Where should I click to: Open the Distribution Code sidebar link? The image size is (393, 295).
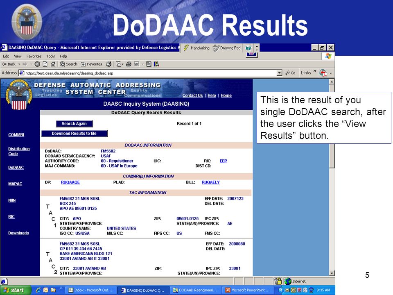pos(19,151)
